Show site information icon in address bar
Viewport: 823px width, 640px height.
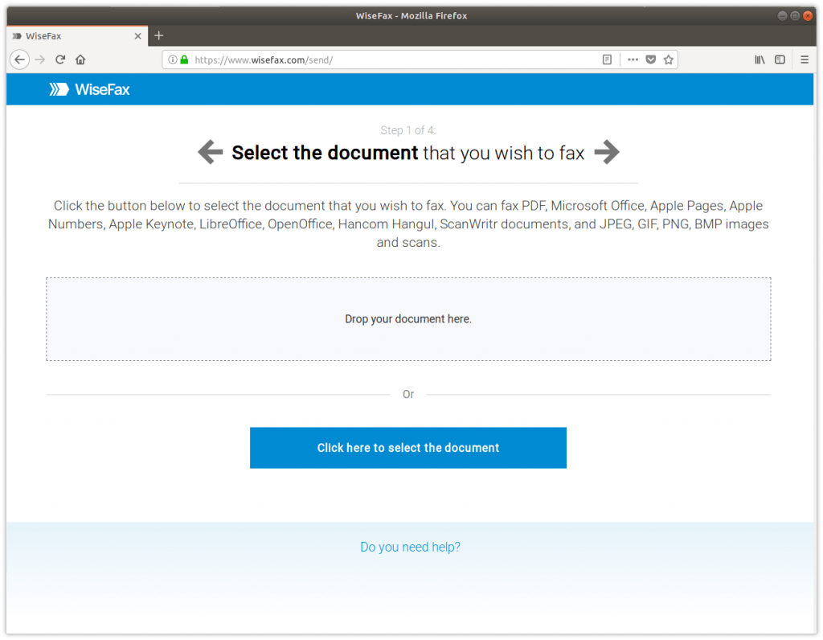[x=172, y=59]
